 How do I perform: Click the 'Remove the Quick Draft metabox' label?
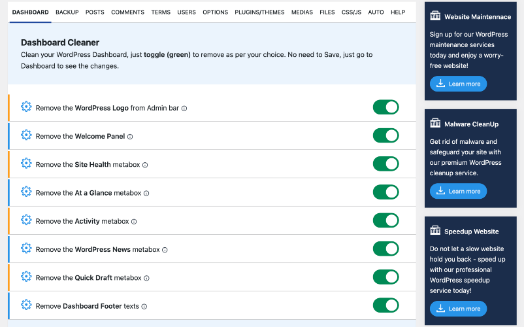(89, 278)
